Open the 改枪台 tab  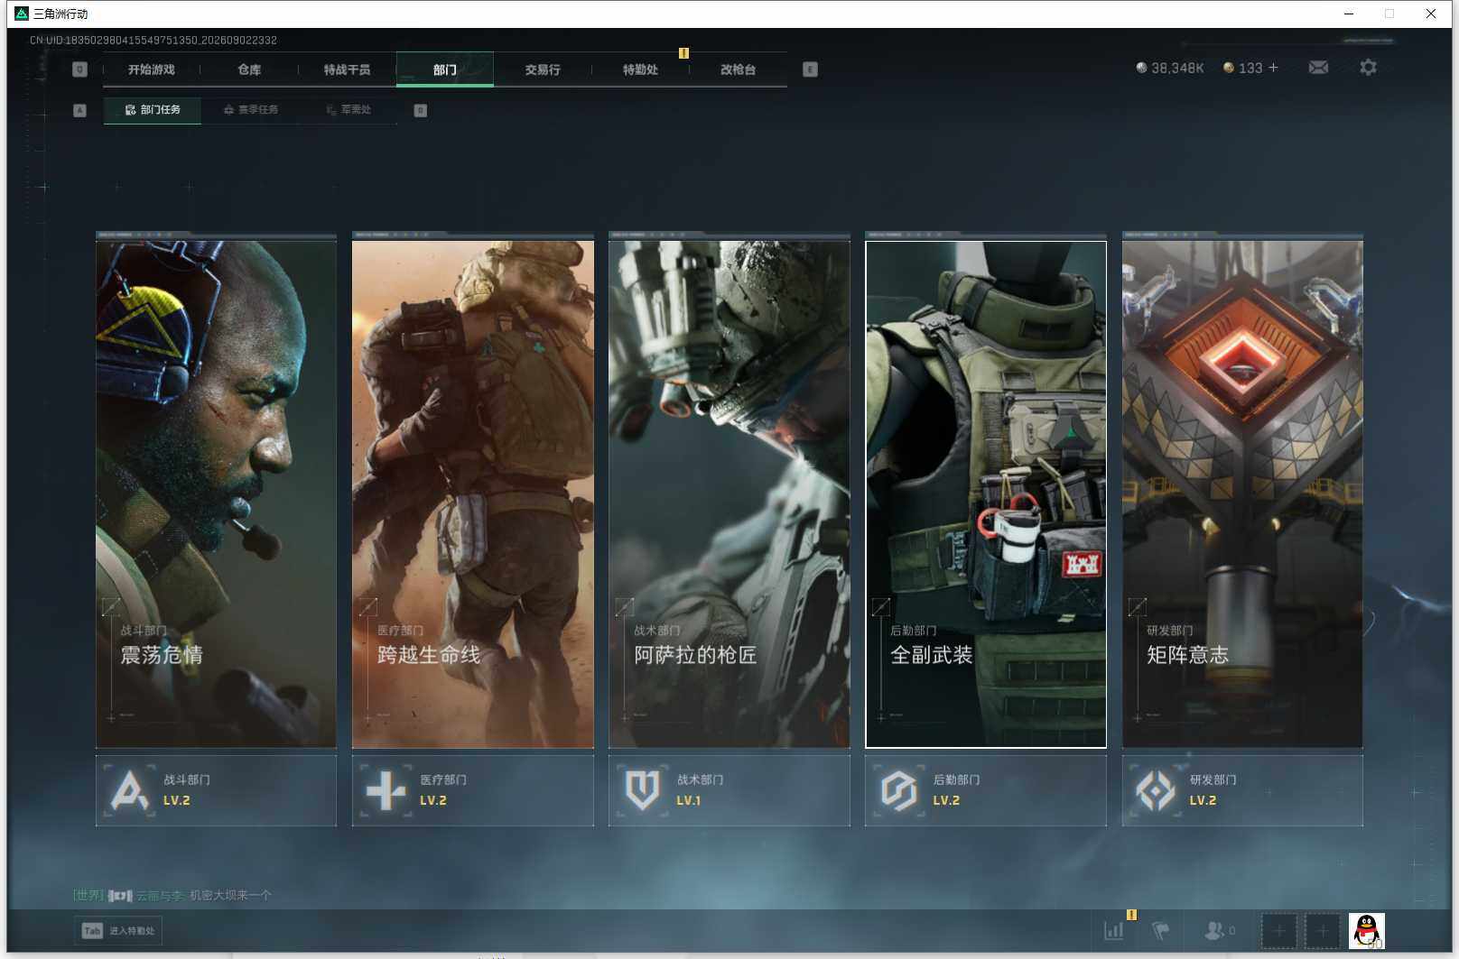[x=738, y=69]
